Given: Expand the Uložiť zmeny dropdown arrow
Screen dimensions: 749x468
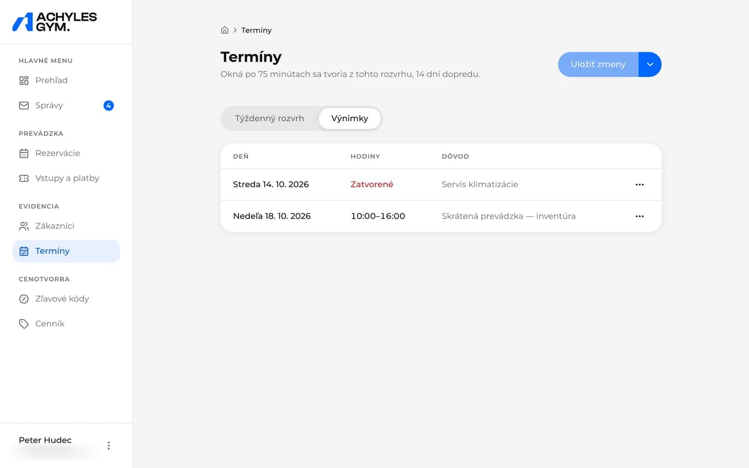Looking at the screenshot, I should tap(650, 64).
